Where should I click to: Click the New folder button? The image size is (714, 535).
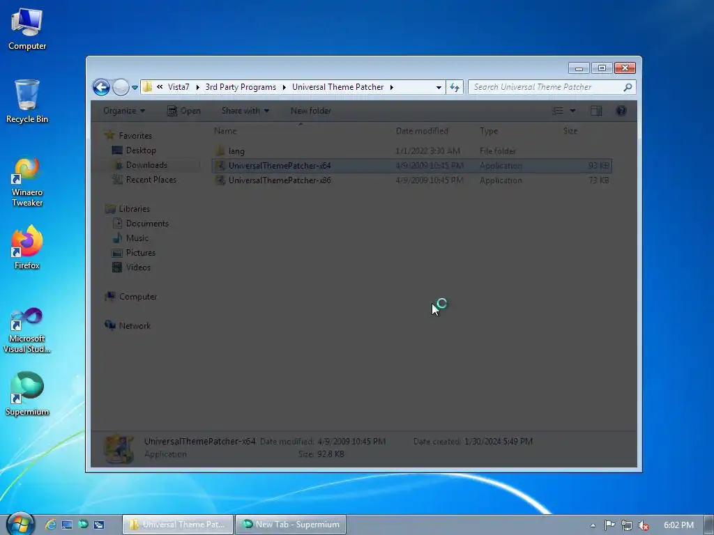310,111
